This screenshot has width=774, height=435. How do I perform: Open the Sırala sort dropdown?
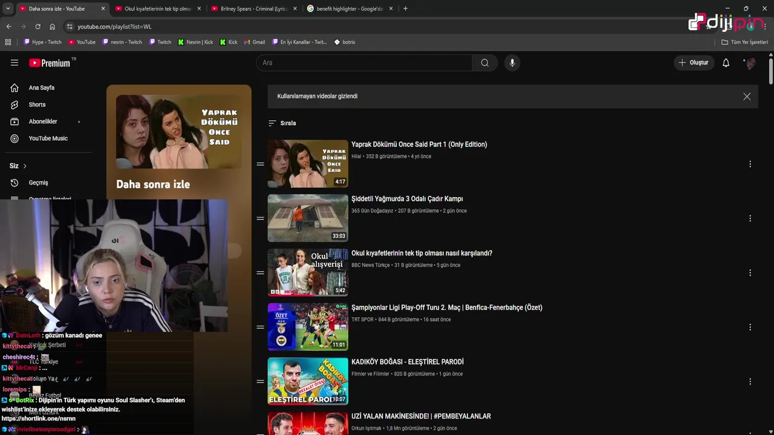coord(282,123)
